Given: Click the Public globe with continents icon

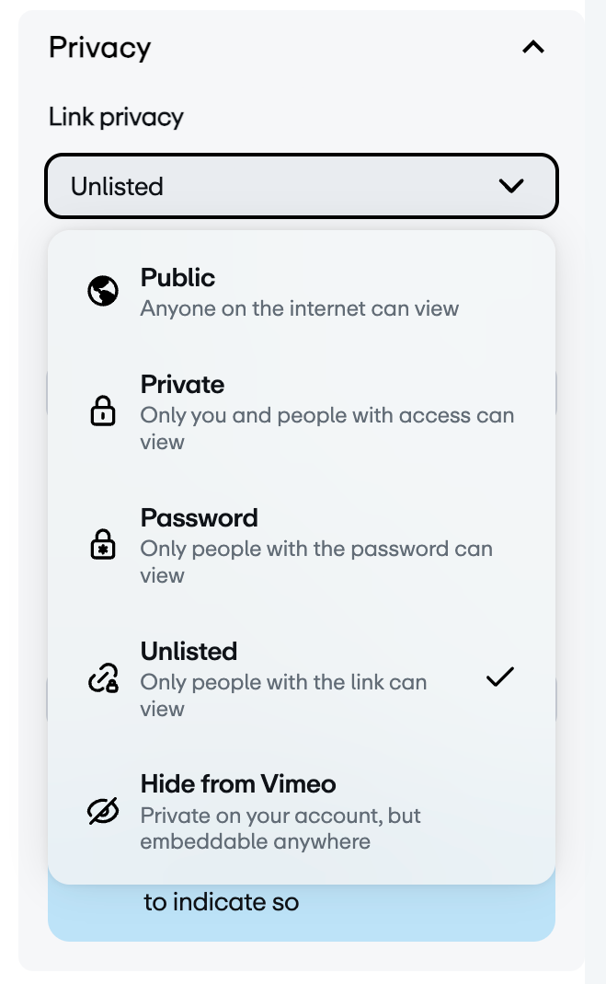Looking at the screenshot, I should pos(103,290).
